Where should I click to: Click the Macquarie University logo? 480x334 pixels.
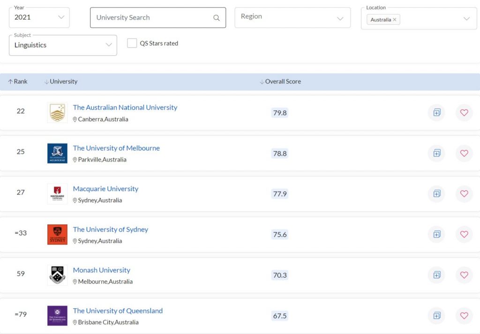(x=57, y=193)
